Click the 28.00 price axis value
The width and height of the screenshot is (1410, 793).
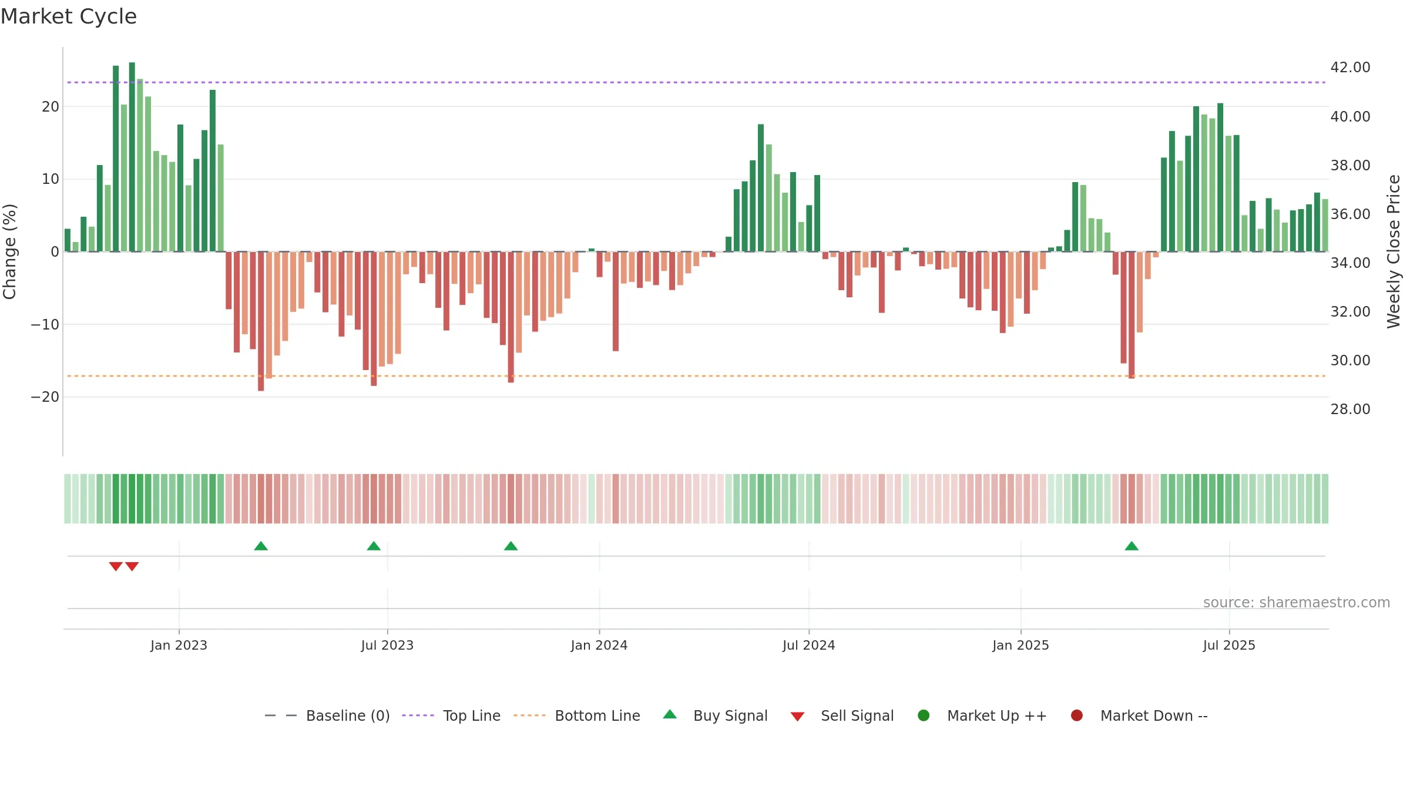pyautogui.click(x=1350, y=409)
